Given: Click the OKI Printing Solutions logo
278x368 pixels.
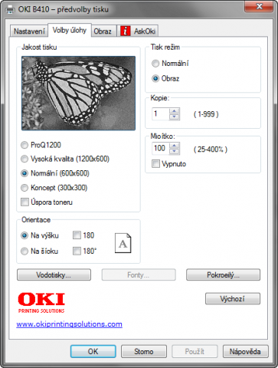Looking at the screenshot, I should click(x=41, y=303).
